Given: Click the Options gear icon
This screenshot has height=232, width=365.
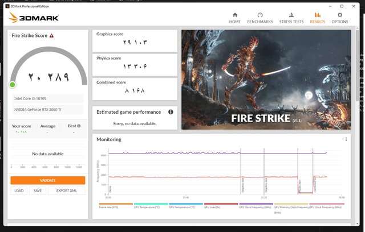Looking at the screenshot, I should [340, 15].
